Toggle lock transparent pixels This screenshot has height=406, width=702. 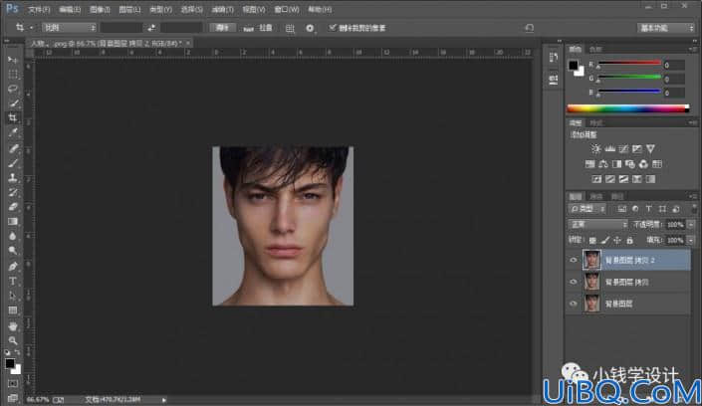click(592, 241)
